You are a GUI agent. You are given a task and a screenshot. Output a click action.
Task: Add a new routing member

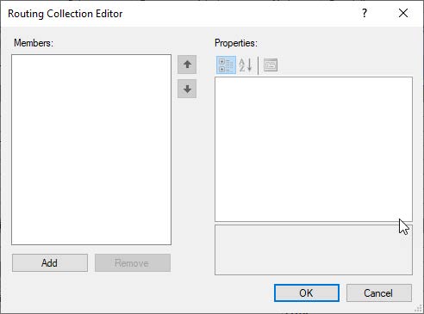50,263
